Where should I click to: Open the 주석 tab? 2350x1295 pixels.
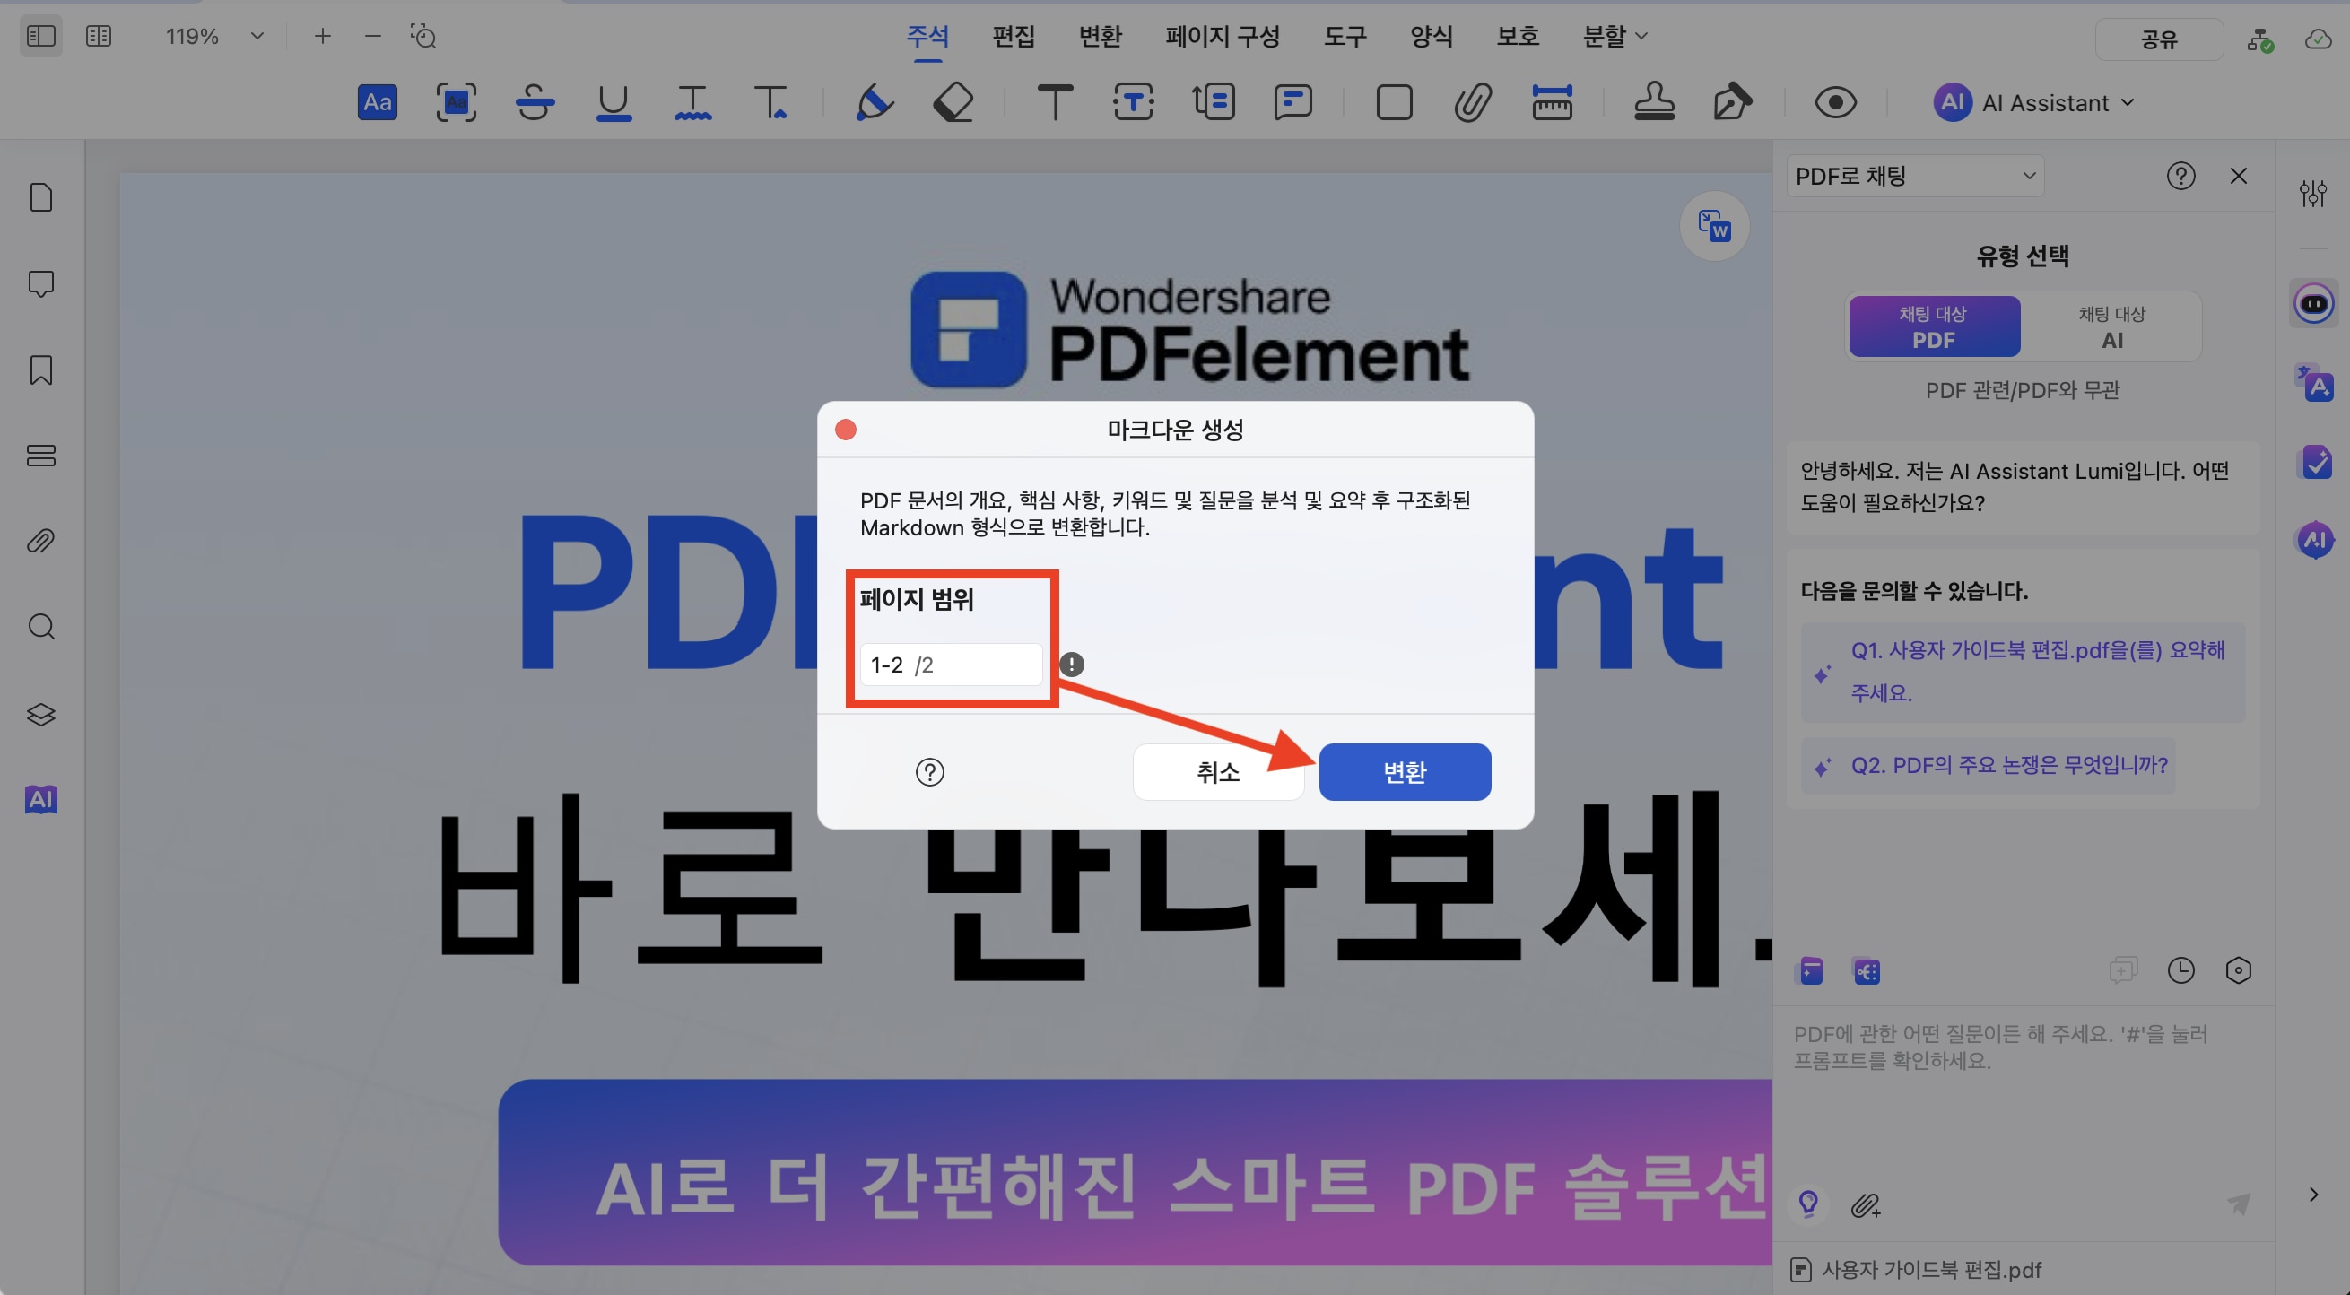[x=927, y=37]
